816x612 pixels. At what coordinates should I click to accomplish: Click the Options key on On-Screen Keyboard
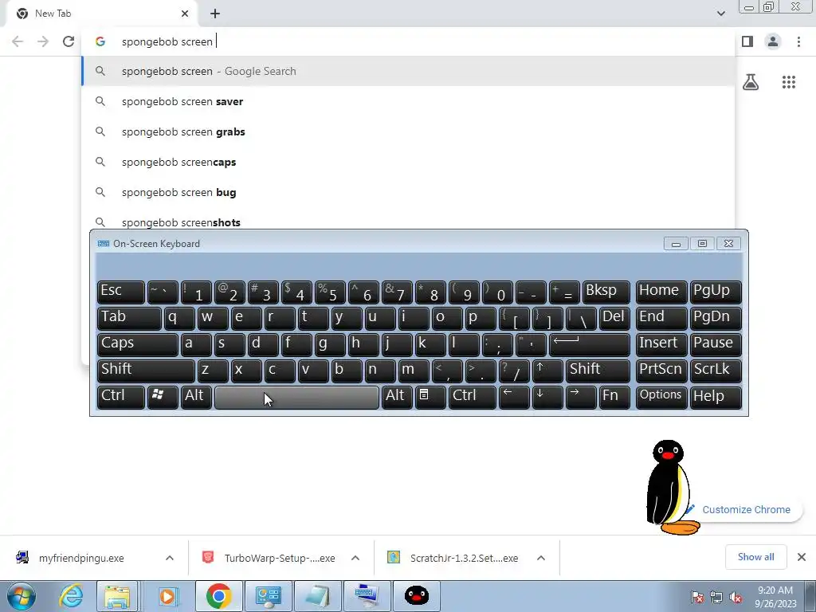(x=661, y=397)
